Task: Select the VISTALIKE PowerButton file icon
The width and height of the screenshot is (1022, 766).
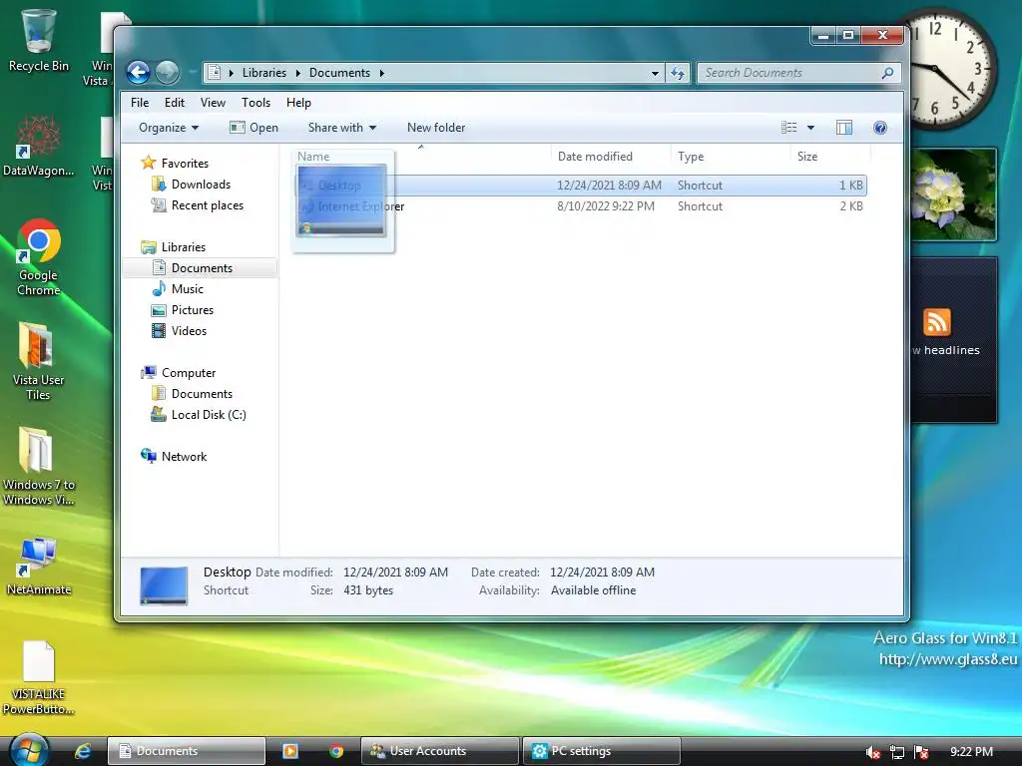Action: point(39,678)
